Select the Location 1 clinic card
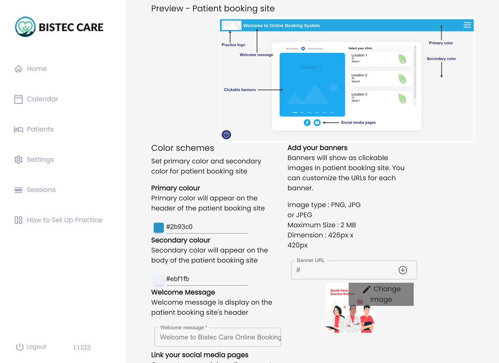The width and height of the screenshot is (499, 363). tap(380, 59)
